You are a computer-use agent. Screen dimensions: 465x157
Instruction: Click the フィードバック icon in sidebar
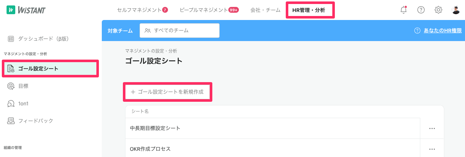pyautogui.click(x=11, y=121)
